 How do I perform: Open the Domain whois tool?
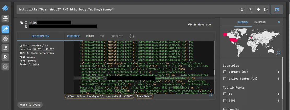click(x=5, y=57)
